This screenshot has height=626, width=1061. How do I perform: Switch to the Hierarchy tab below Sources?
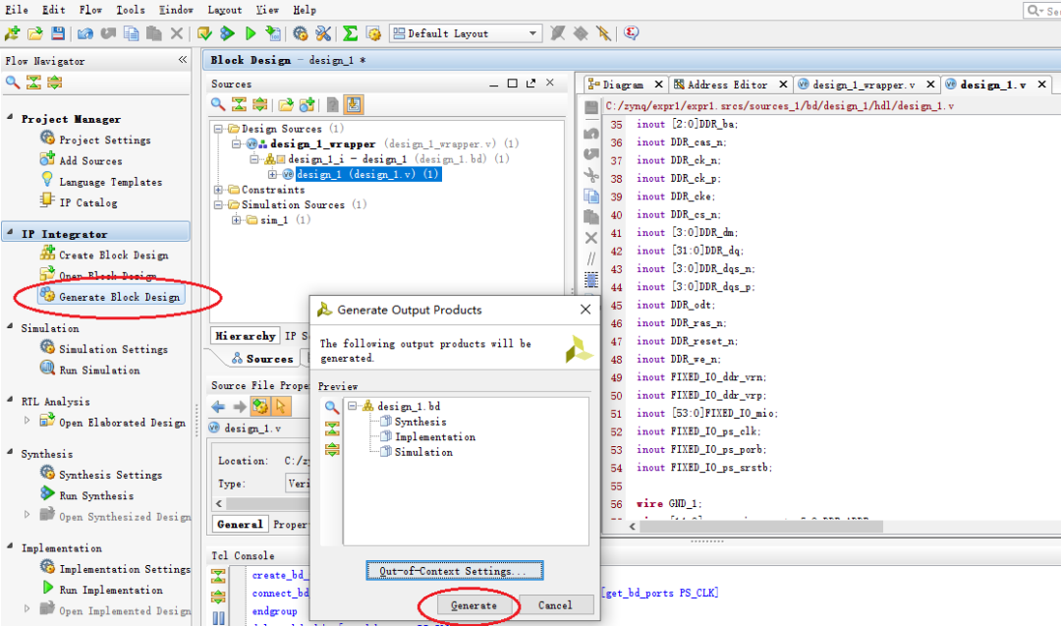tap(245, 335)
